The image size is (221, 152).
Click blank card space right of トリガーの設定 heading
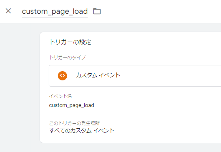point(155,42)
